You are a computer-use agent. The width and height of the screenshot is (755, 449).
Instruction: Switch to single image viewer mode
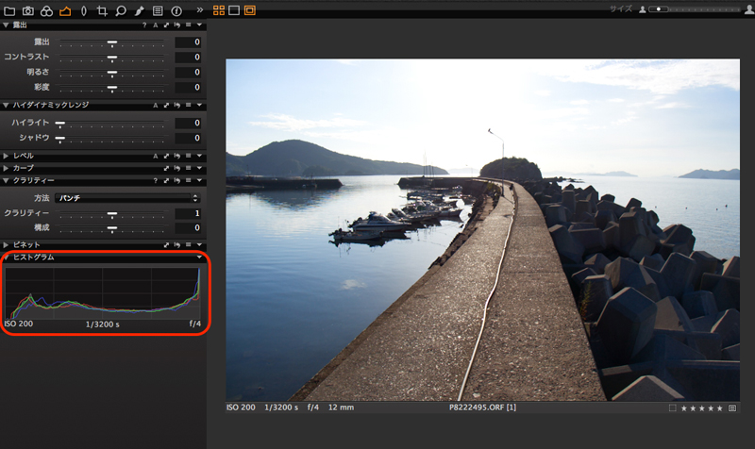(x=234, y=10)
